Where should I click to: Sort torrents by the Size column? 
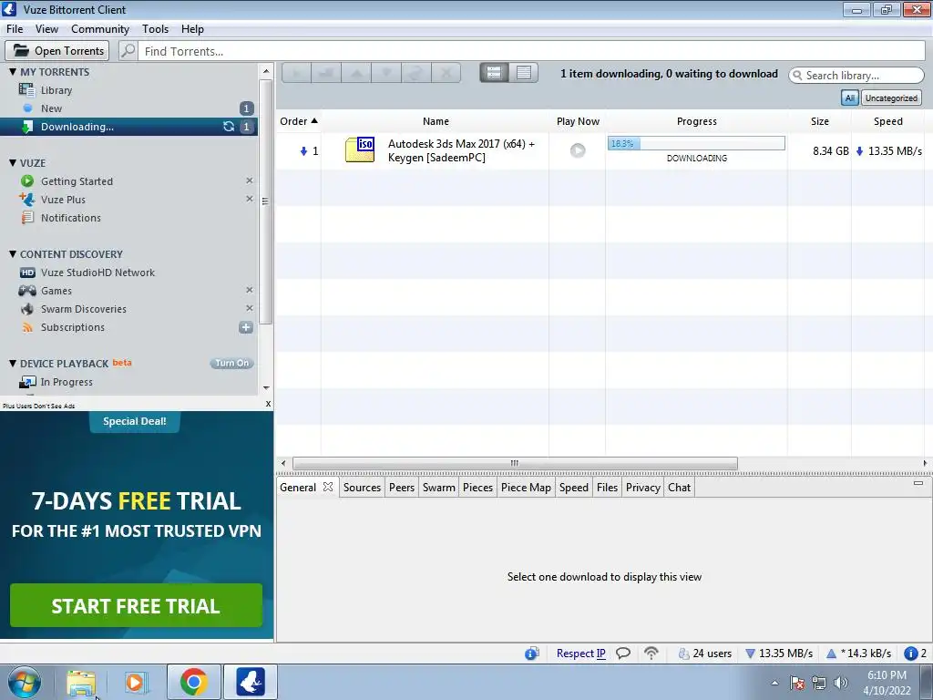pyautogui.click(x=819, y=121)
